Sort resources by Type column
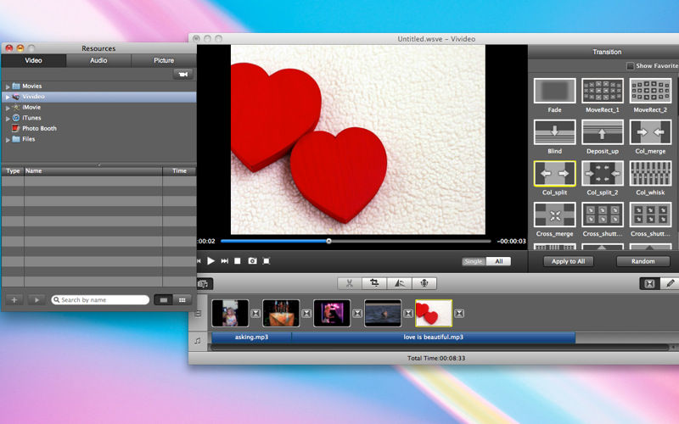 click(13, 171)
